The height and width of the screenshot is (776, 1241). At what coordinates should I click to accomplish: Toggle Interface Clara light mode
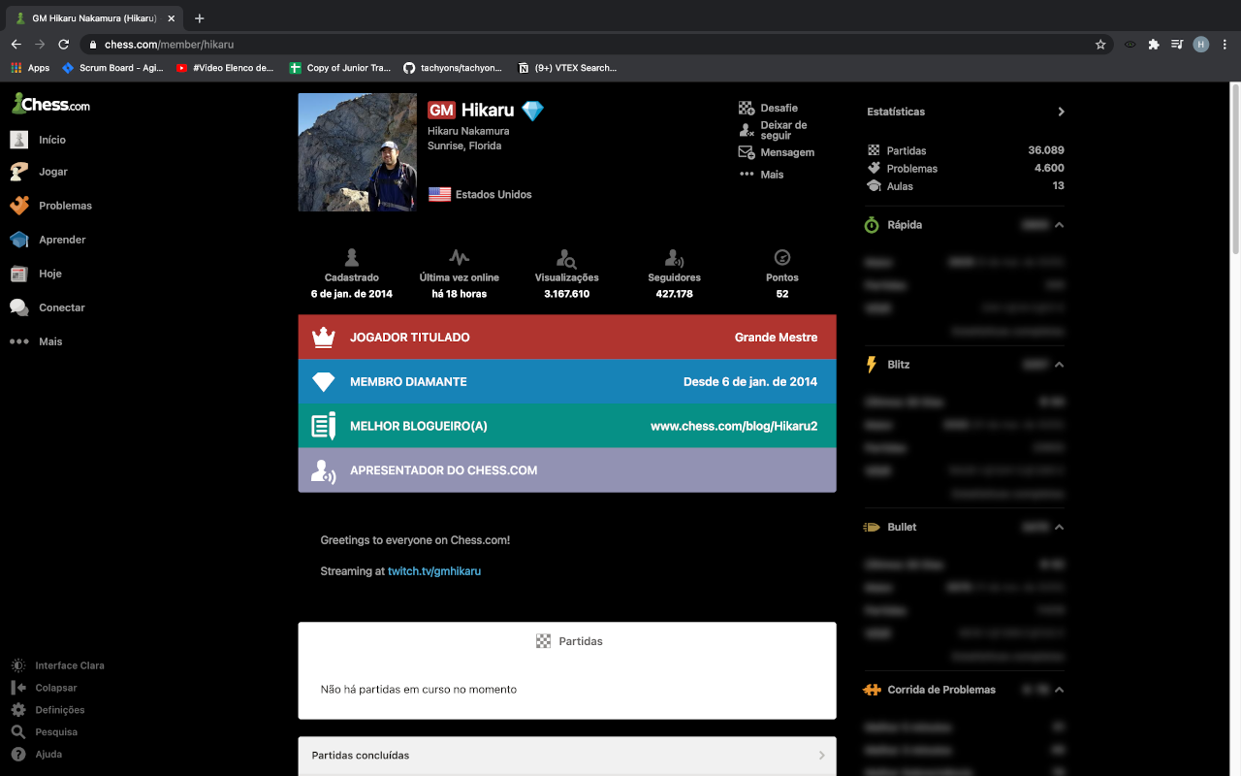click(57, 665)
